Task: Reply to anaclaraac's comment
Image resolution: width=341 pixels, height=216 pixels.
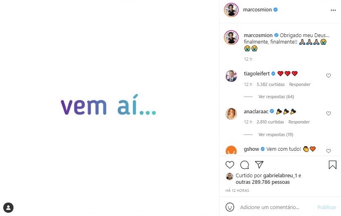Action: (299, 122)
